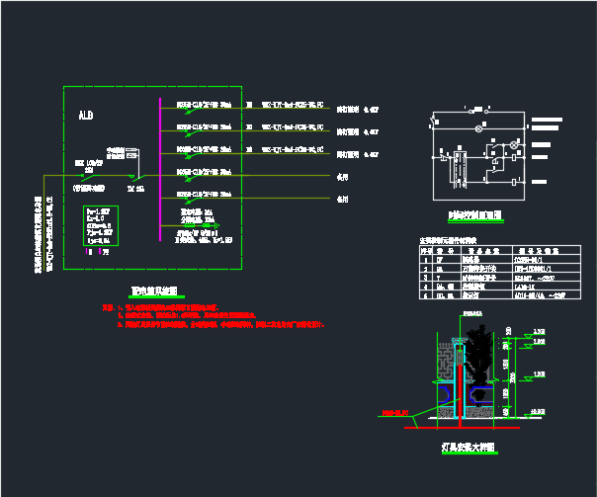The width and height of the screenshot is (597, 497).
Task: Click the red horizontal underground cable line
Action: tap(462, 428)
